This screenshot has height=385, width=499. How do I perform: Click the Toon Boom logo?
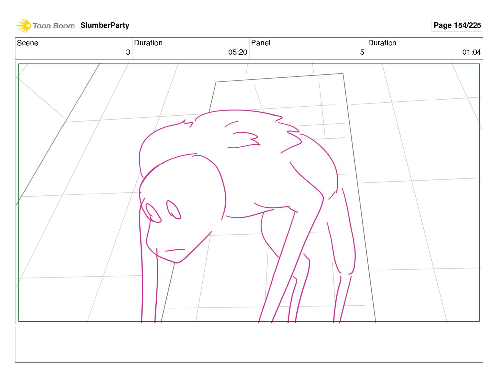coord(45,25)
